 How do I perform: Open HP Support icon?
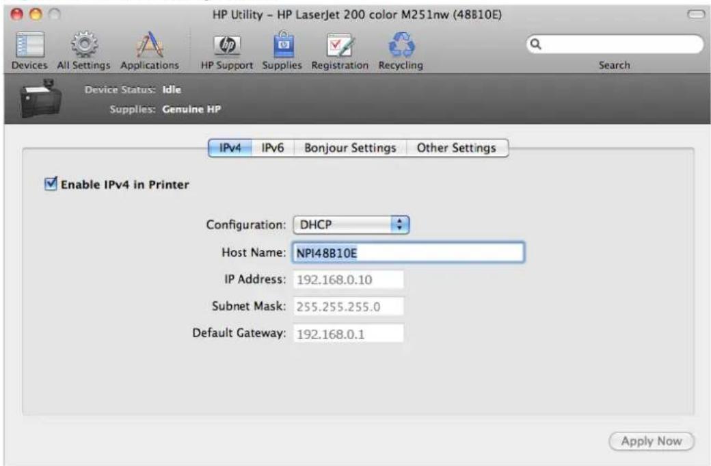pos(227,45)
